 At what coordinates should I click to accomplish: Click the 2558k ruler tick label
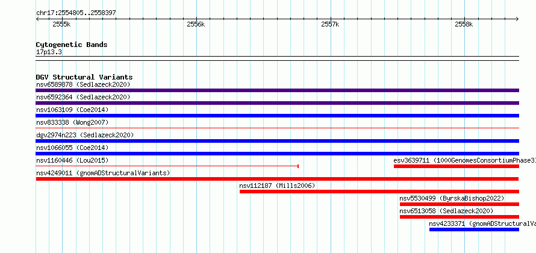[464, 24]
